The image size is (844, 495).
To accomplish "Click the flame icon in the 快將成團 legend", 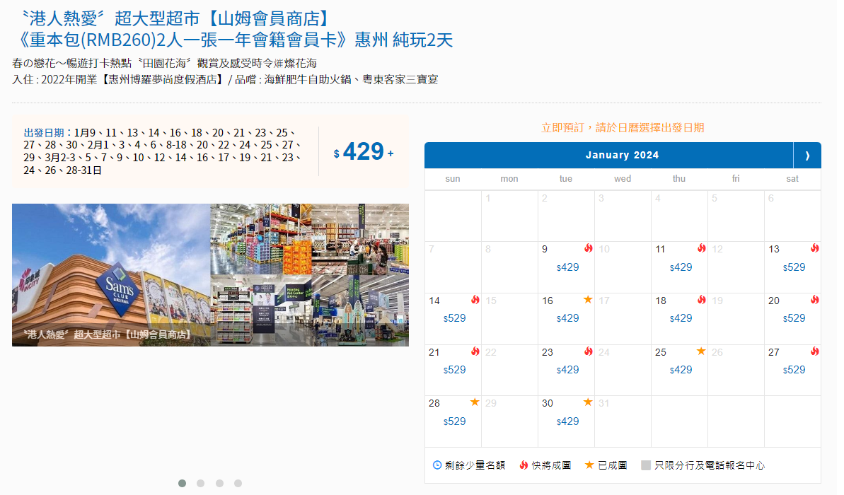I will [x=522, y=465].
